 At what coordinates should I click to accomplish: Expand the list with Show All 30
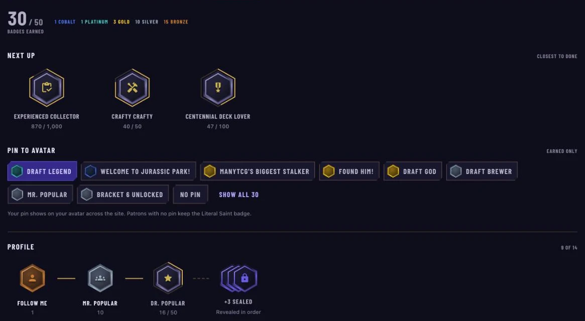(x=239, y=195)
